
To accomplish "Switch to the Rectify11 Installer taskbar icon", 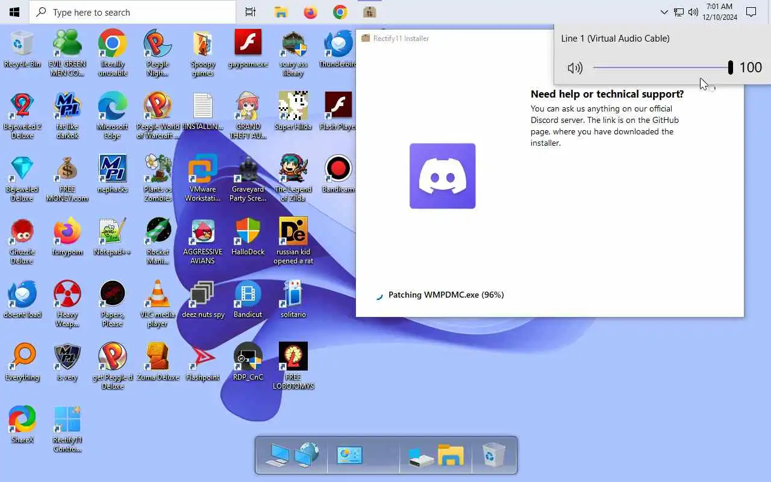I will [x=370, y=12].
